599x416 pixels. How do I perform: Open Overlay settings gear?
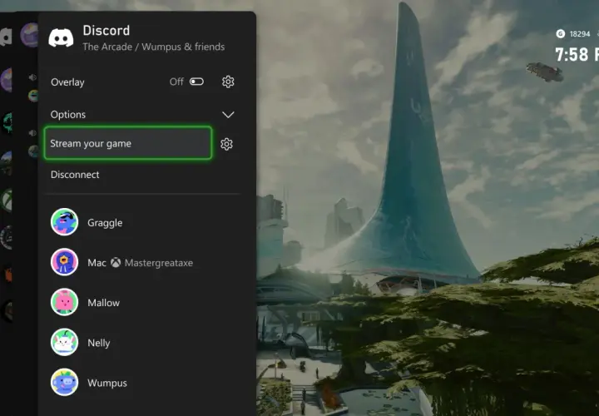228,82
